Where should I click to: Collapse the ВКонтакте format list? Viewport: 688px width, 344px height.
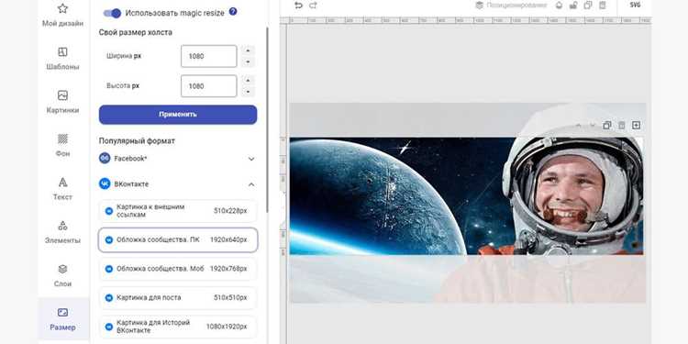[251, 184]
